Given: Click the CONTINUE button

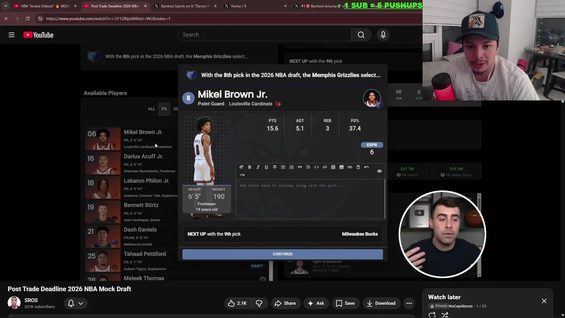Looking at the screenshot, I should click(282, 254).
